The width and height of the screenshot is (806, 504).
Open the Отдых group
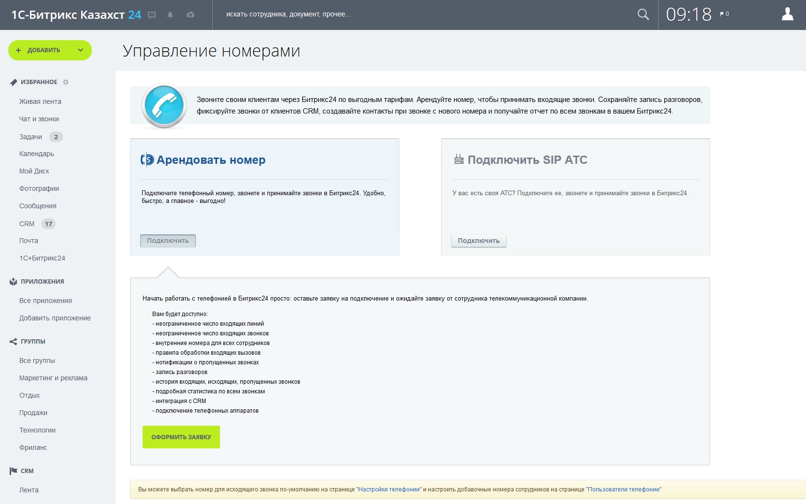[29, 395]
